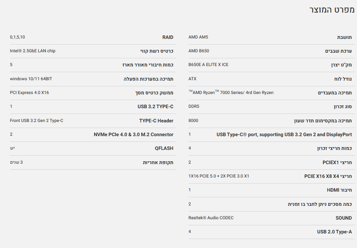Click the 'USB Type-C® port, supporting USB 3.2 Gen 2' label

pyautogui.click(x=284, y=135)
